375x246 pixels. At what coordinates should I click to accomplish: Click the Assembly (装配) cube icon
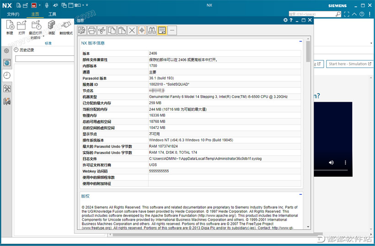pyautogui.click(x=51, y=25)
